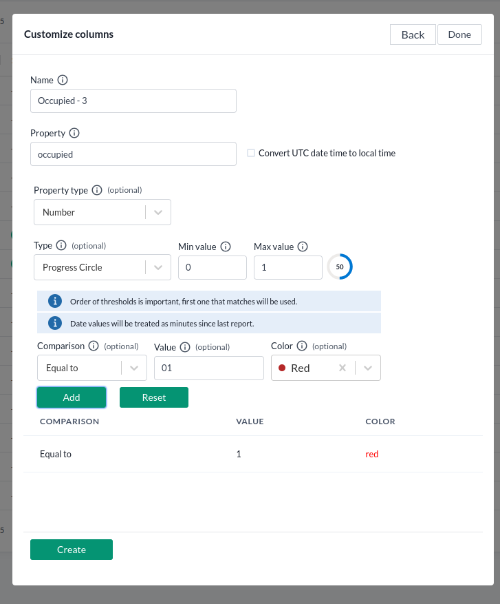Click Done in the dialog header

(459, 34)
